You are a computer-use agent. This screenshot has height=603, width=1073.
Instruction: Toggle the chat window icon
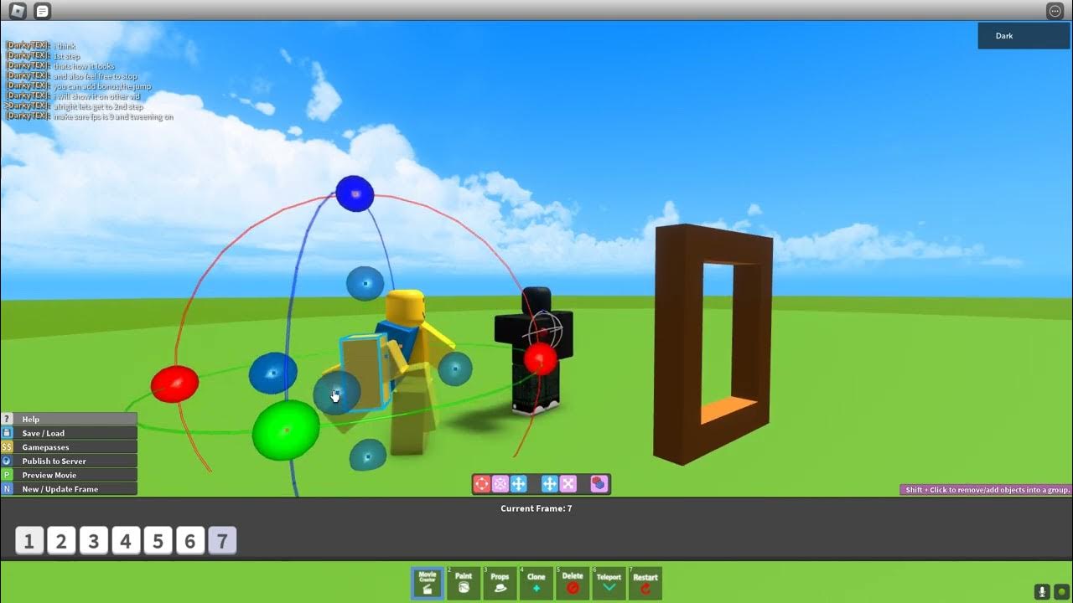(43, 11)
